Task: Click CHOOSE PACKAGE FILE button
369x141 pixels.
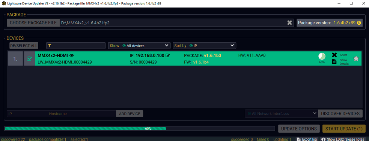Action: tap(33, 23)
